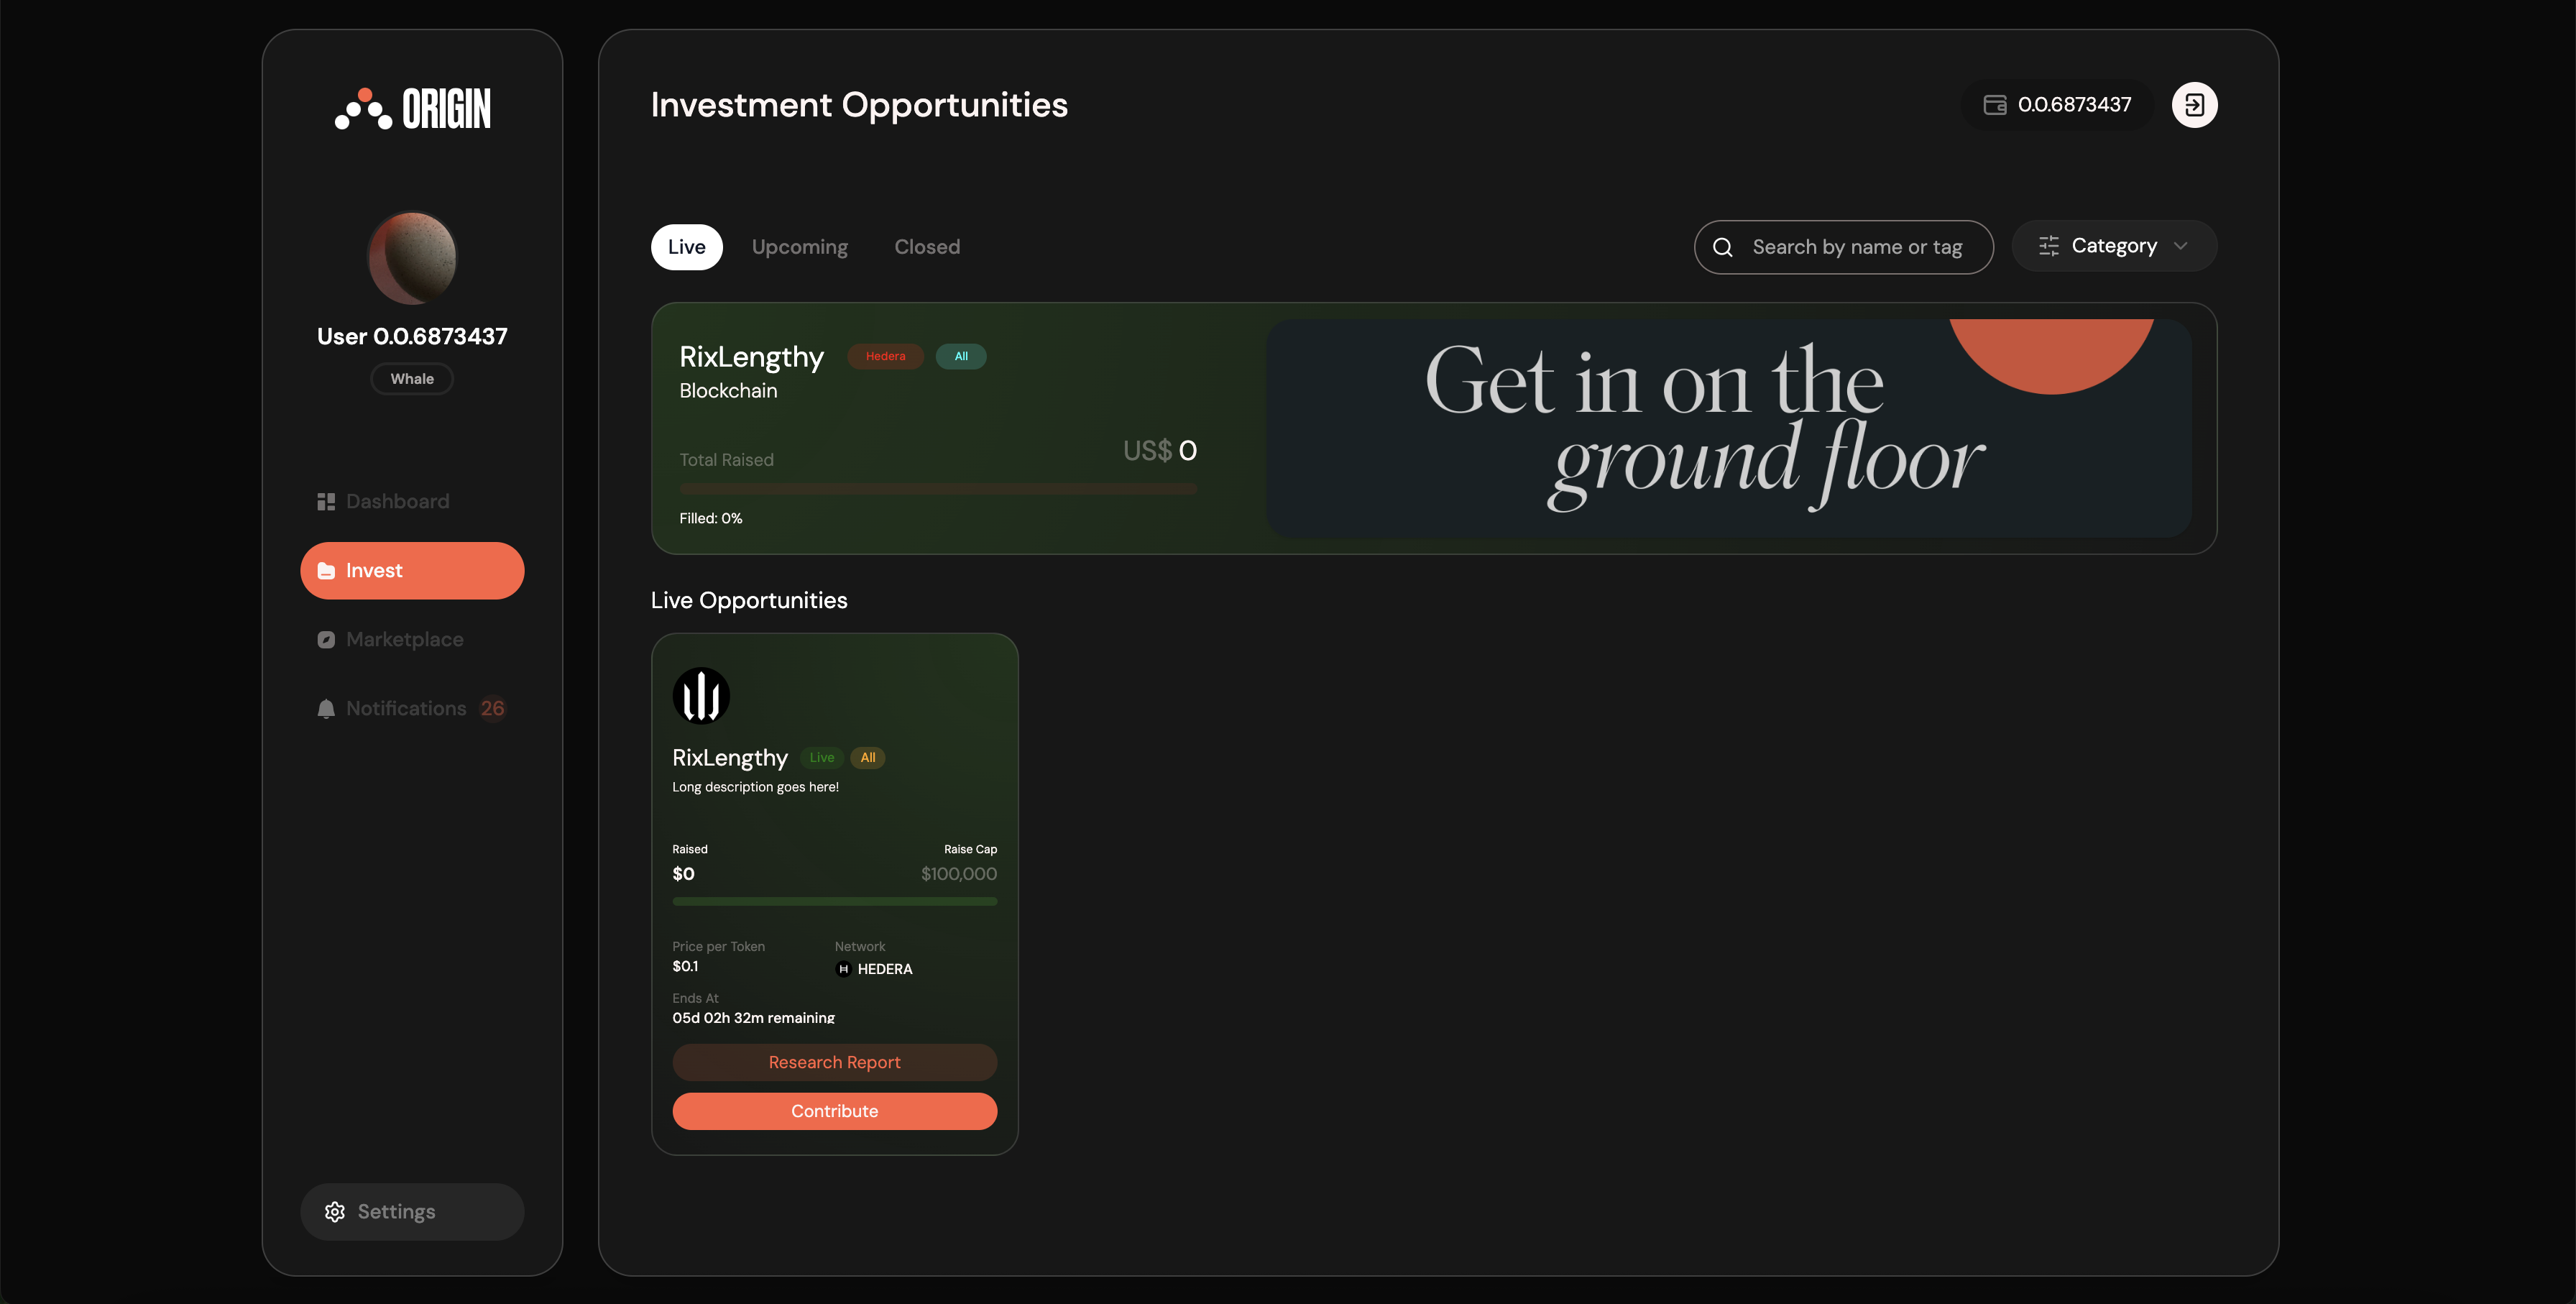Focus the Search by name field

(1856, 247)
